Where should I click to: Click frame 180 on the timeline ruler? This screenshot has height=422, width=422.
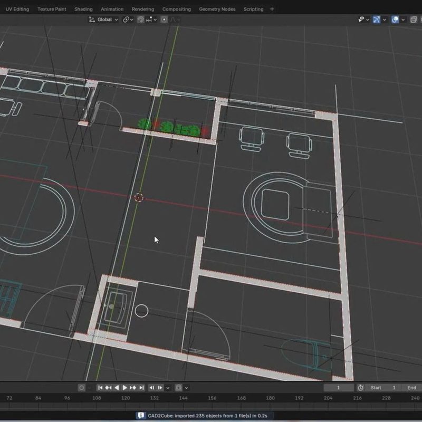270,398
